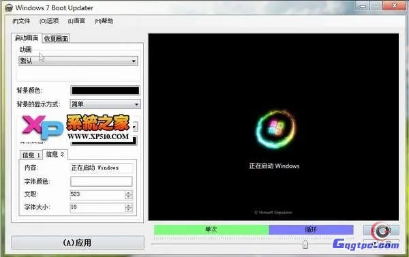Viewport: 409px width, 257px height.
Task: Open the (O)选项 menu
Action: (x=49, y=21)
